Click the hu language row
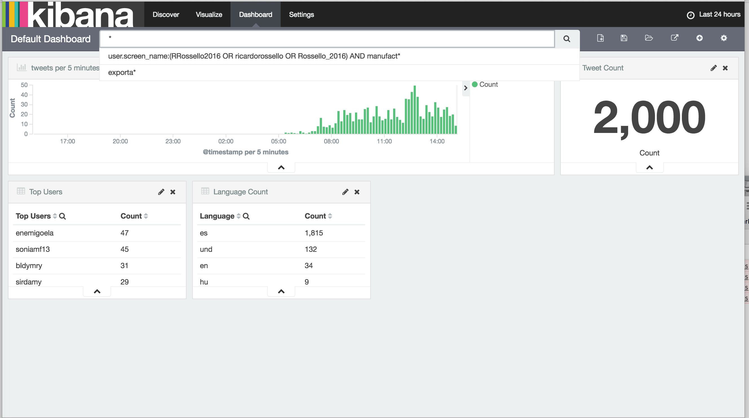Image resolution: width=749 pixels, height=418 pixels. [281, 281]
